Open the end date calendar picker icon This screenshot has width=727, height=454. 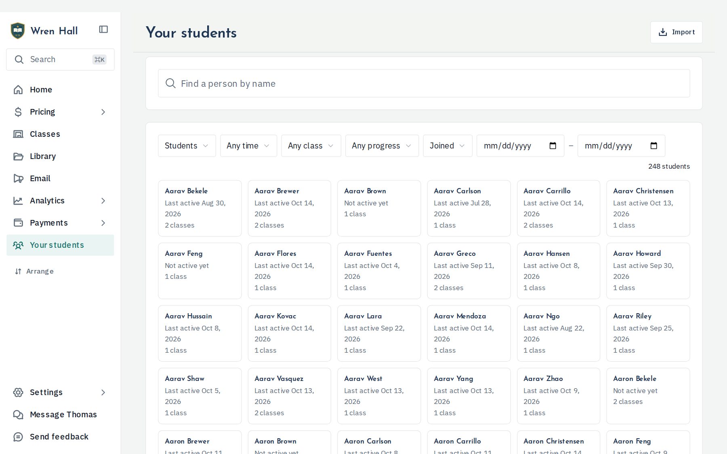click(654, 146)
